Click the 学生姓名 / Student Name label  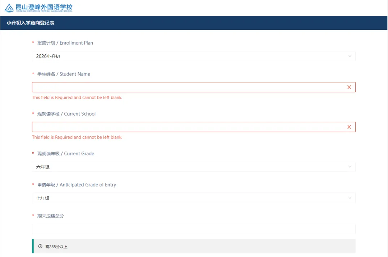click(64, 74)
